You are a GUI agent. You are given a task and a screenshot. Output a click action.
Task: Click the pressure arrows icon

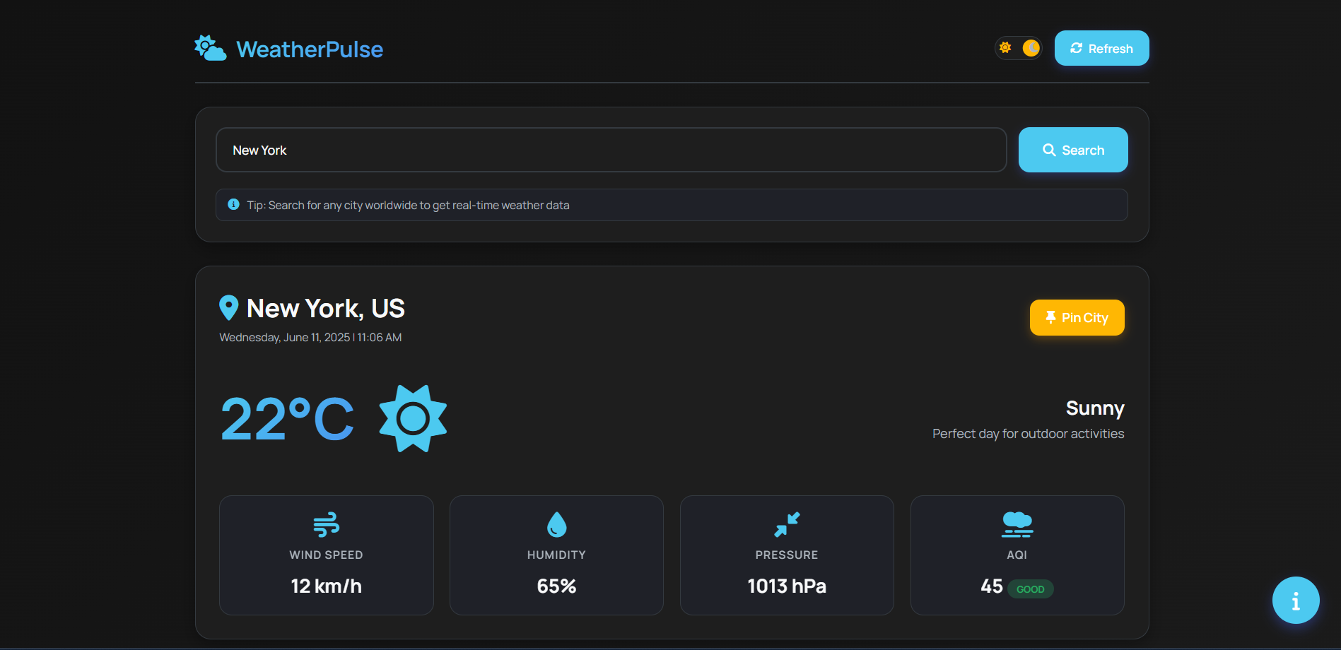tap(787, 524)
